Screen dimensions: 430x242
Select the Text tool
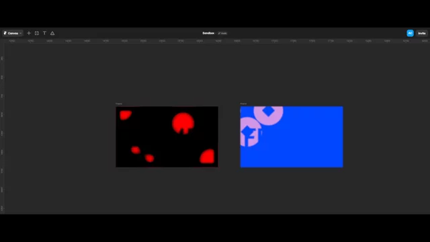[x=45, y=33]
